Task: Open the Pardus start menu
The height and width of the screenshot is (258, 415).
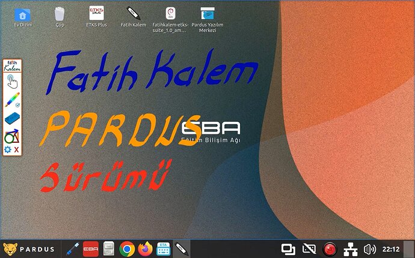Action: (x=29, y=249)
